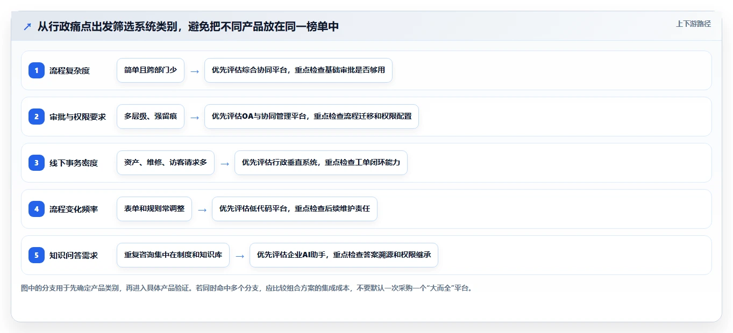733x333 pixels.
Task: Select the 重复咨询集中在制度和知识库 chip
Action: pos(173,255)
